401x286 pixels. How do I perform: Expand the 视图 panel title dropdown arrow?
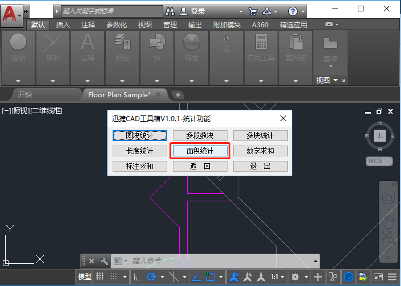click(x=336, y=80)
